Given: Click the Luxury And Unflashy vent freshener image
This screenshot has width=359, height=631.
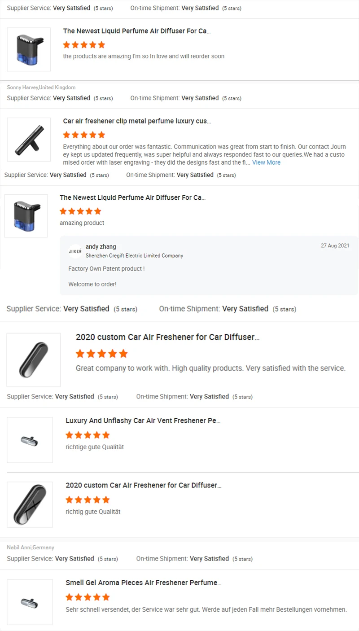Looking at the screenshot, I should tap(30, 440).
